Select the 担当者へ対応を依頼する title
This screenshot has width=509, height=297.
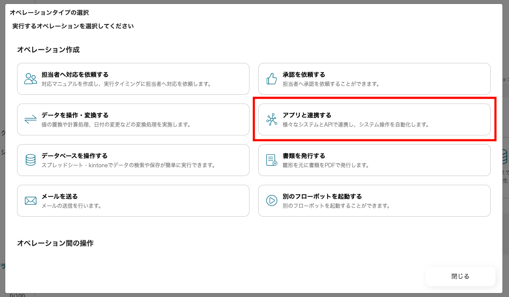[x=75, y=75]
